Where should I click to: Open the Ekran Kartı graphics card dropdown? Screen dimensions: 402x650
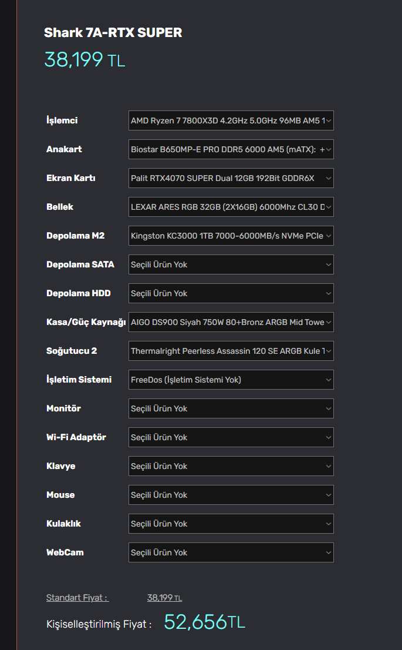pos(231,179)
